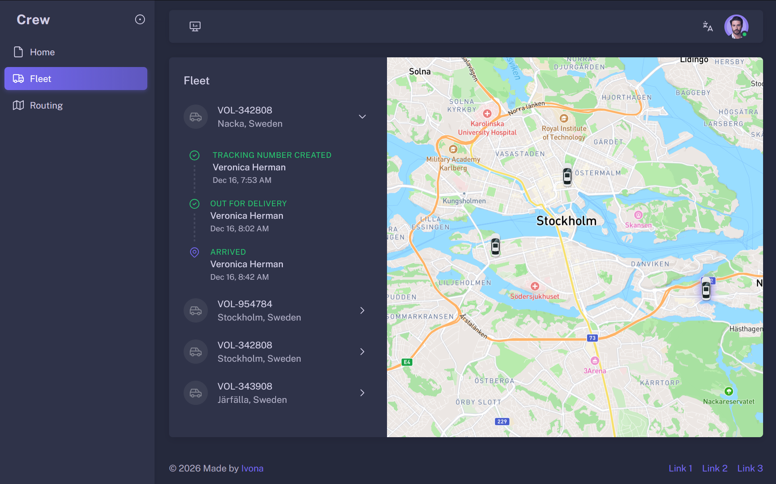Click the user profile avatar
Image resolution: width=776 pixels, height=484 pixels.
click(x=736, y=26)
